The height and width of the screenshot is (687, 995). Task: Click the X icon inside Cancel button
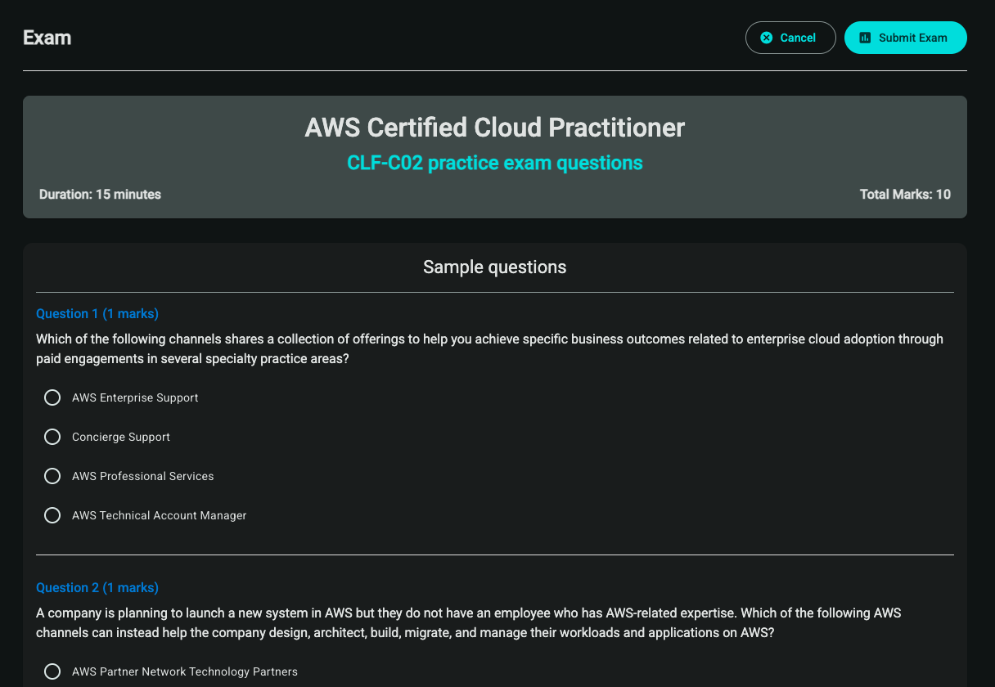click(x=767, y=38)
